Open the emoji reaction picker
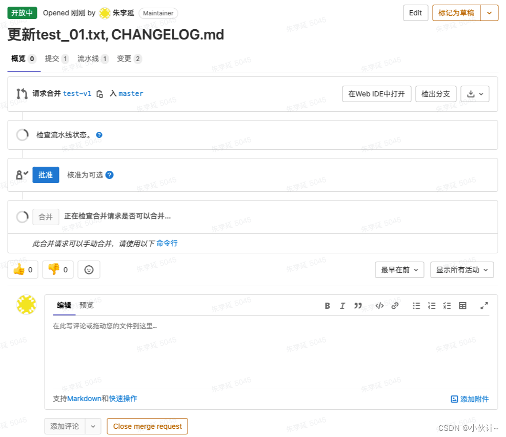This screenshot has height=437, width=506. coord(88,269)
